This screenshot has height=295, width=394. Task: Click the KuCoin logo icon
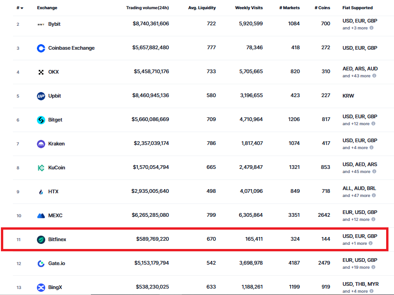[x=41, y=168]
